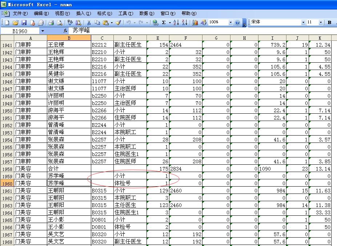Image resolution: width=337 pixels, height=246 pixels.
Task: Click the Excel workbook icon left of 文件
Action: coord(7,13)
